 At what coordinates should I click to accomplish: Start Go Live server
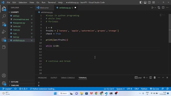[154, 89]
